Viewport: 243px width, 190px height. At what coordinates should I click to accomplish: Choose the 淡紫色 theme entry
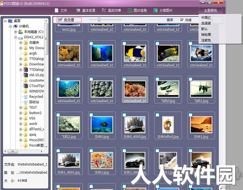(x=206, y=41)
